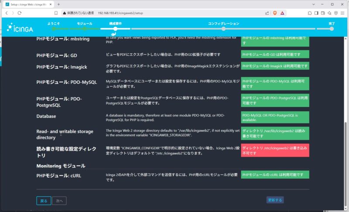Click the /var/lib/icingaweb2 writable status box
The image size is (349, 212).
pyautogui.click(x=275, y=133)
